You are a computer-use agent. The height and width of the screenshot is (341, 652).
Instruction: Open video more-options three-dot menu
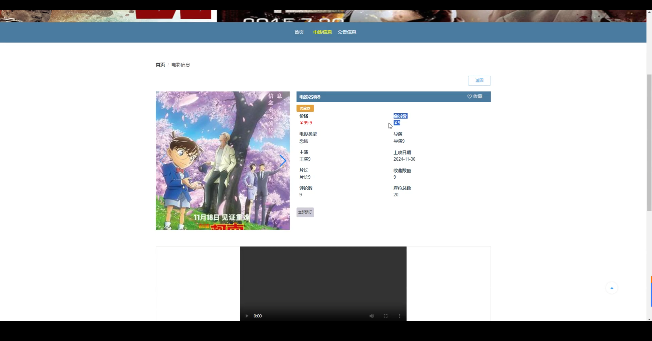point(399,316)
